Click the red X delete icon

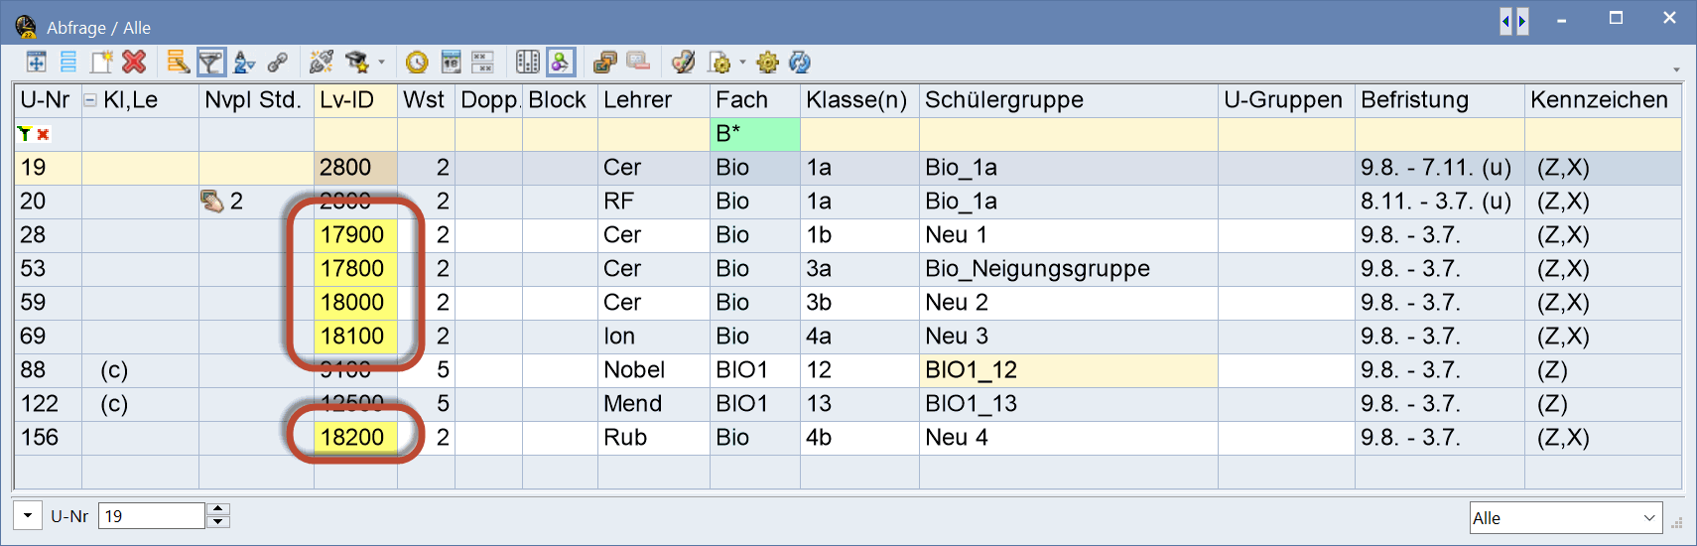tap(134, 63)
